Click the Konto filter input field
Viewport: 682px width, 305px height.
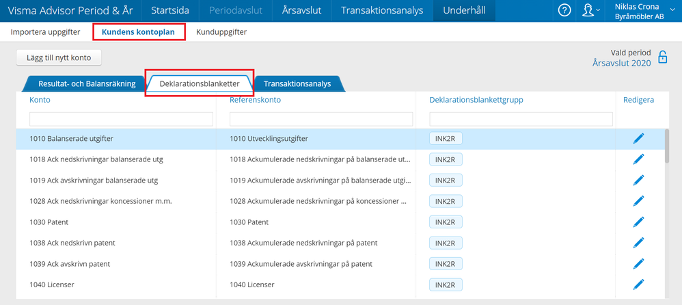(121, 120)
